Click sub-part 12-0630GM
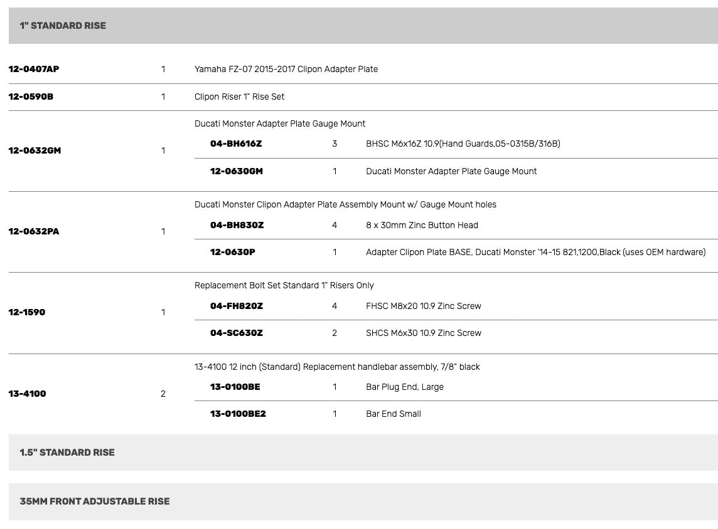This screenshot has width=718, height=529. click(237, 171)
